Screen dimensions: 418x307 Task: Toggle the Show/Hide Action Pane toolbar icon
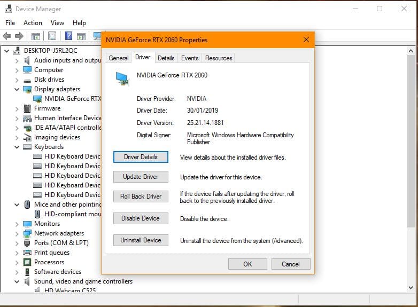coord(81,36)
